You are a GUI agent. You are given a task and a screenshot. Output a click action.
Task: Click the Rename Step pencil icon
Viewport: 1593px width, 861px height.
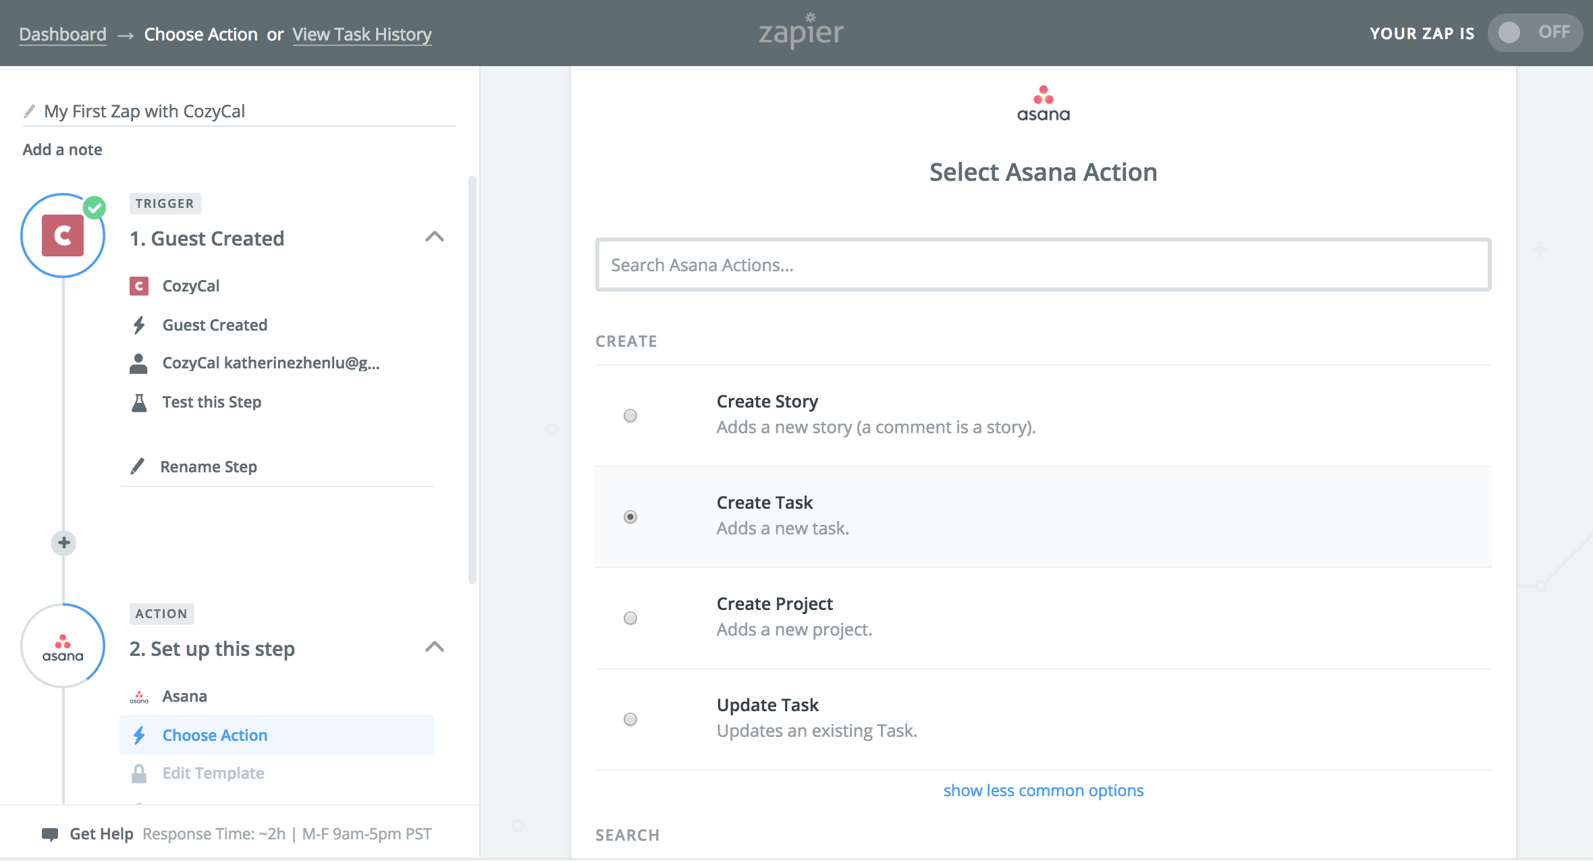click(x=138, y=466)
